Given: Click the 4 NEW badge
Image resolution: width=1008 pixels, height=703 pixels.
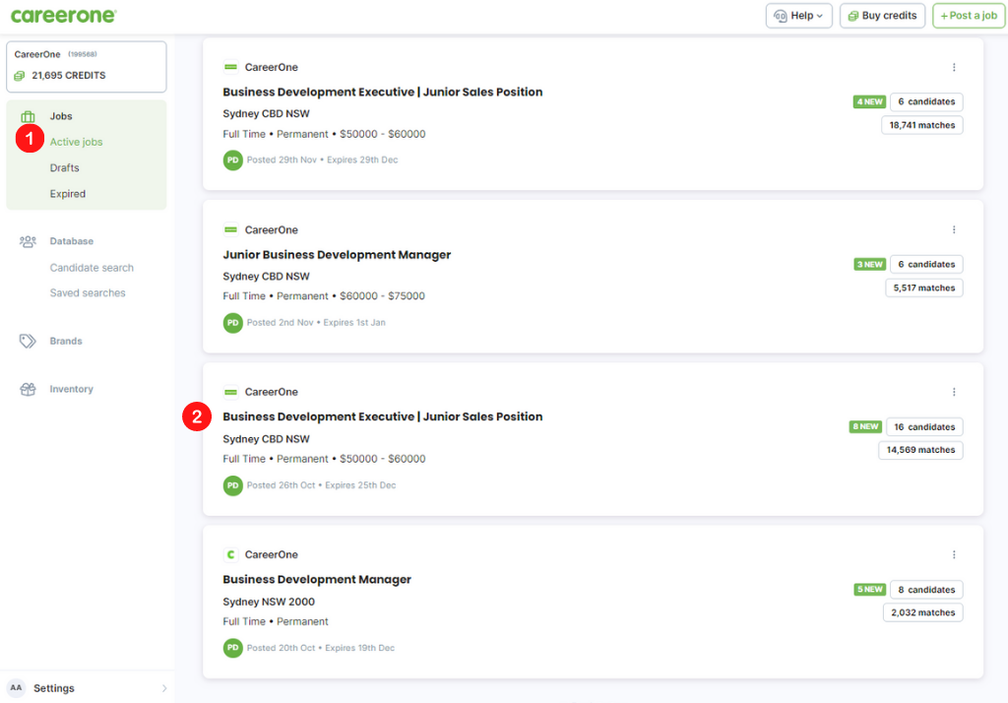Looking at the screenshot, I should pos(869,101).
